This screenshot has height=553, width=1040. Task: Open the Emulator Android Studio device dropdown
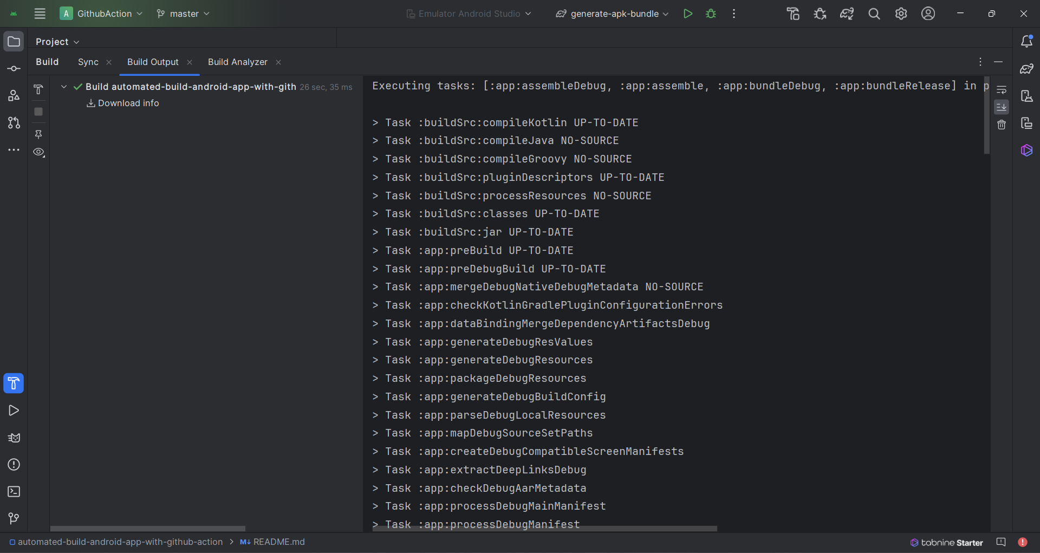coord(469,14)
